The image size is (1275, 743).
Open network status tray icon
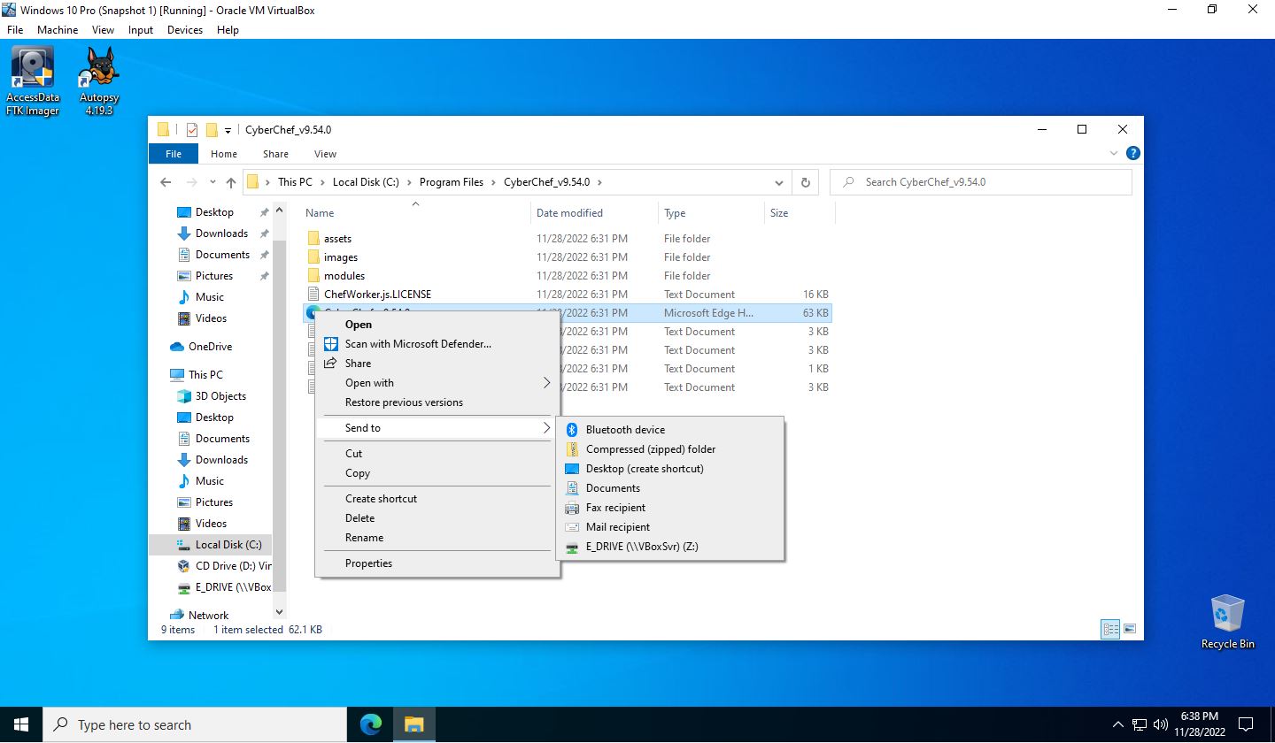coord(1140,724)
